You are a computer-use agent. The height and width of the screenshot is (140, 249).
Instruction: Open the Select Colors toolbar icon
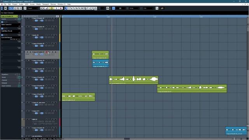(x=162, y=8)
